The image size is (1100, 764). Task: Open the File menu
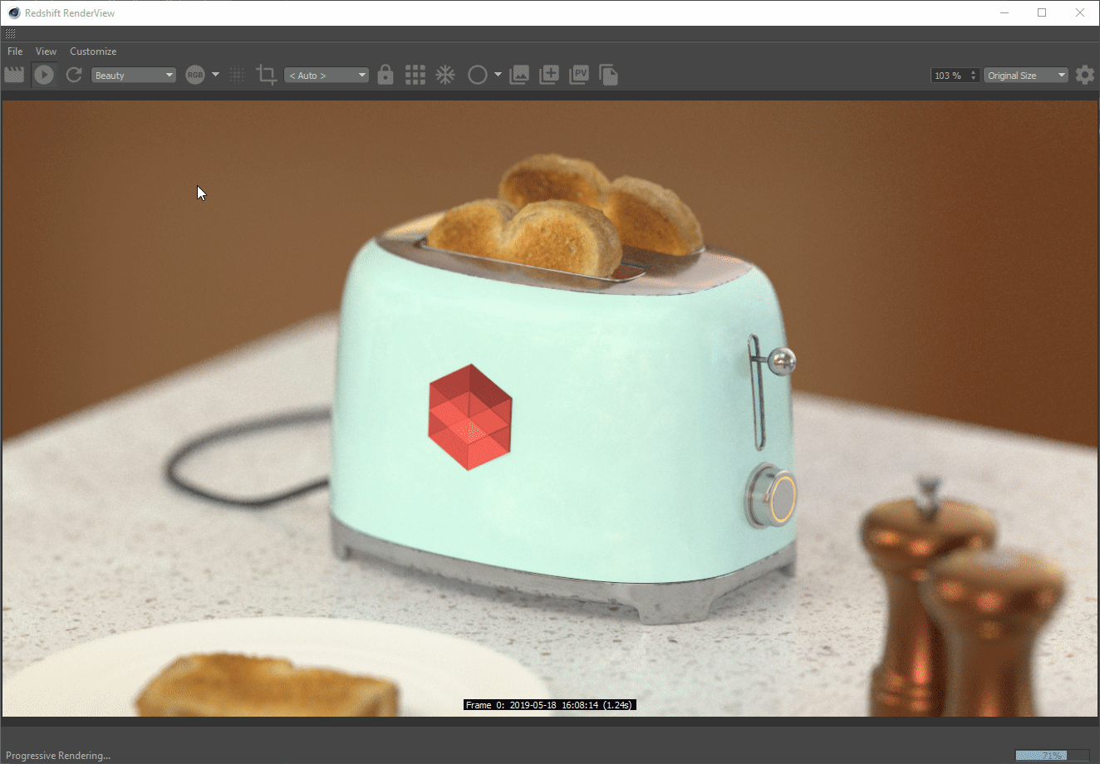15,51
